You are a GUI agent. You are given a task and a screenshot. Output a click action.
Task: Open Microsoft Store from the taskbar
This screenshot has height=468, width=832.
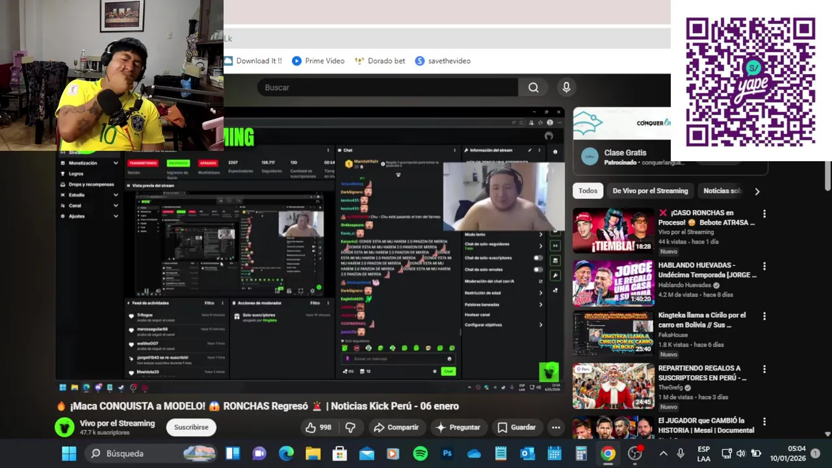click(340, 453)
